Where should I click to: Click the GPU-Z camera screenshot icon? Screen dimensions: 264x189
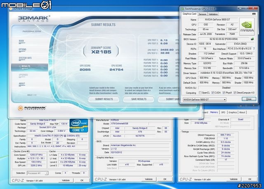[x=254, y=14]
